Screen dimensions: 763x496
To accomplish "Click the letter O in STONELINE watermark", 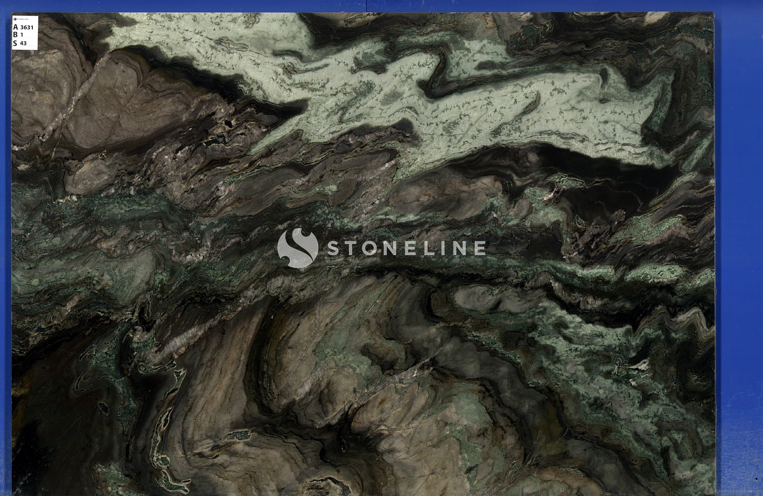I will point(370,248).
